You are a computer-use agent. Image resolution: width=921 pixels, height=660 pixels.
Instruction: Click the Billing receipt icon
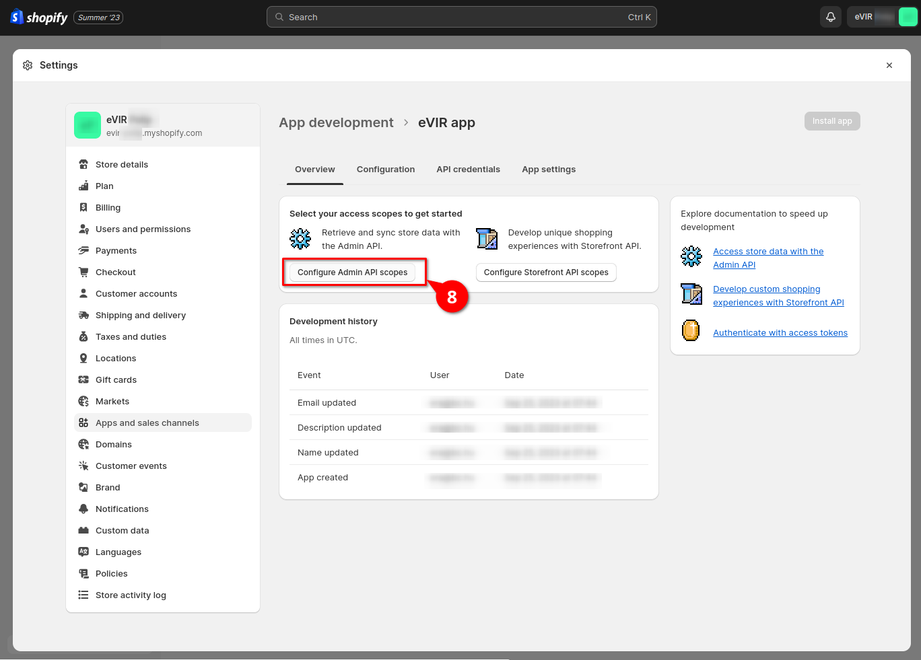point(83,207)
